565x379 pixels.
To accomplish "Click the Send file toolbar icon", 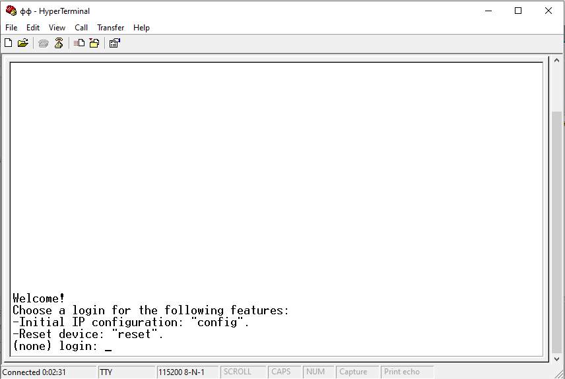I will (x=79, y=44).
